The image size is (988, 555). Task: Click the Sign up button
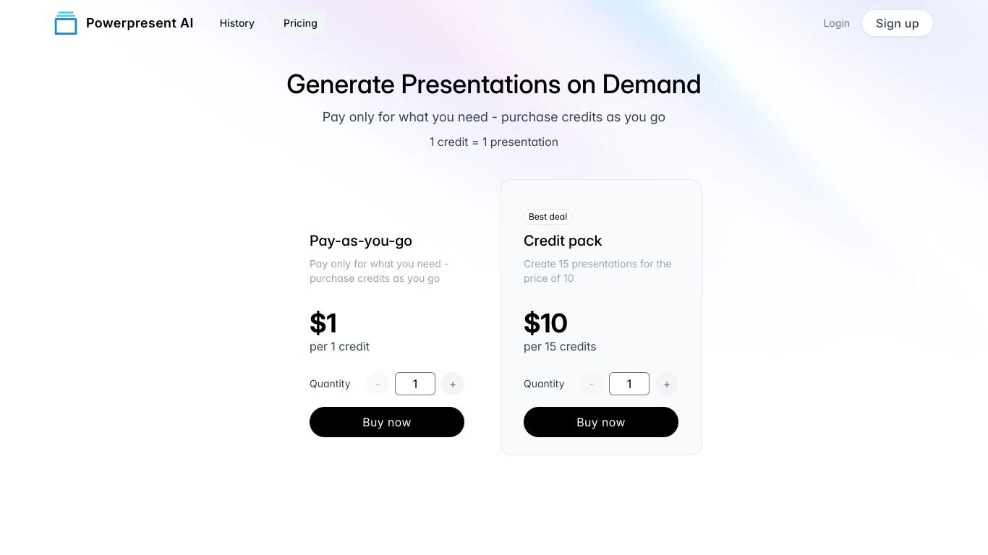898,23
